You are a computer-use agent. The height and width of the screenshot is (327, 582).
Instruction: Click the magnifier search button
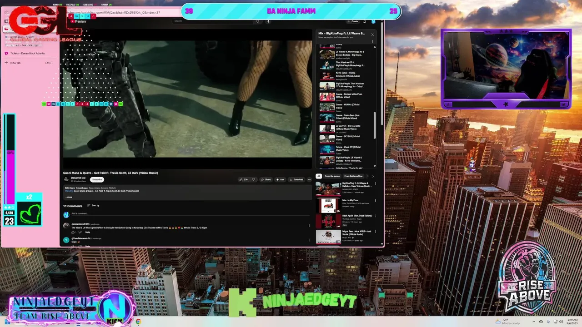pos(258,21)
